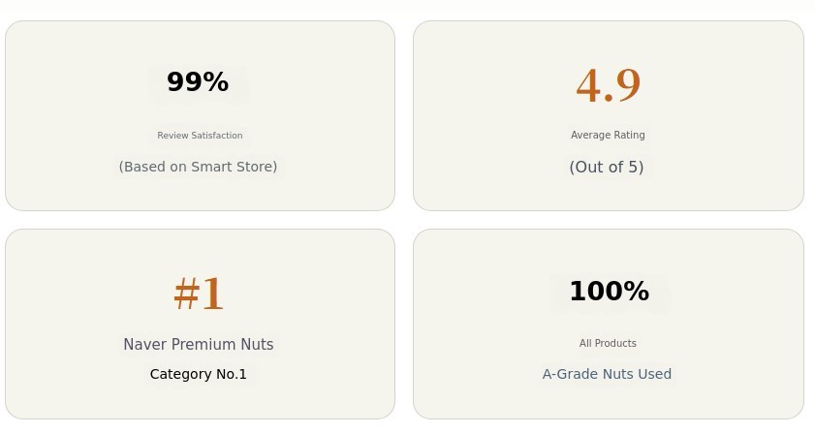Click the word 'Naver' in the ranking card
The height and width of the screenshot is (434, 815).
[x=143, y=344]
